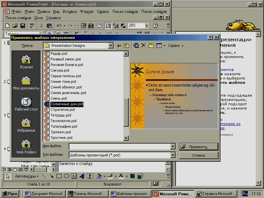264x198 pixels.
Task: Go to the Рабочий стол location
Action: (26, 104)
